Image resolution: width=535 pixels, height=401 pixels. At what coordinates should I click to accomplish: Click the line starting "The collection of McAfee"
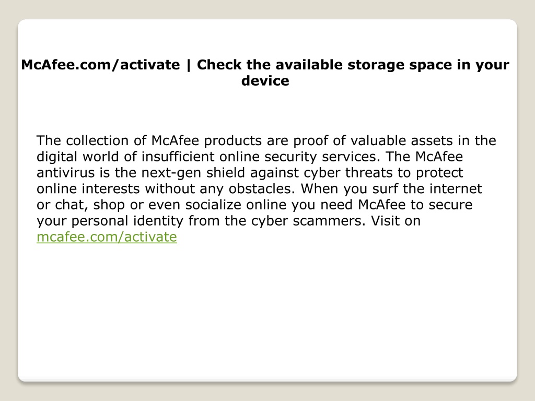(266, 141)
